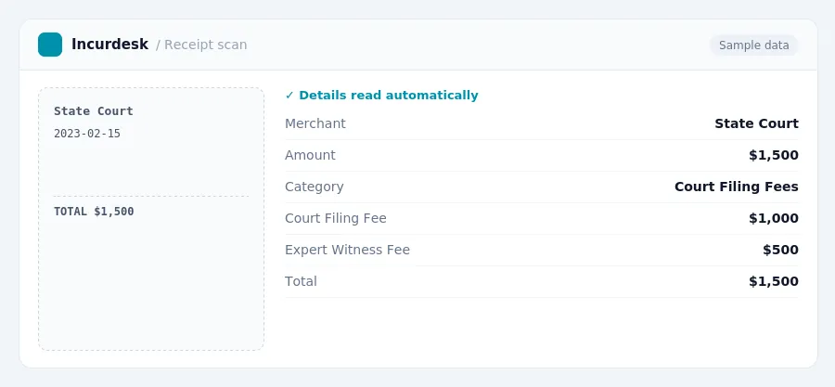
Task: Click the Amount field label
Action: 310,155
